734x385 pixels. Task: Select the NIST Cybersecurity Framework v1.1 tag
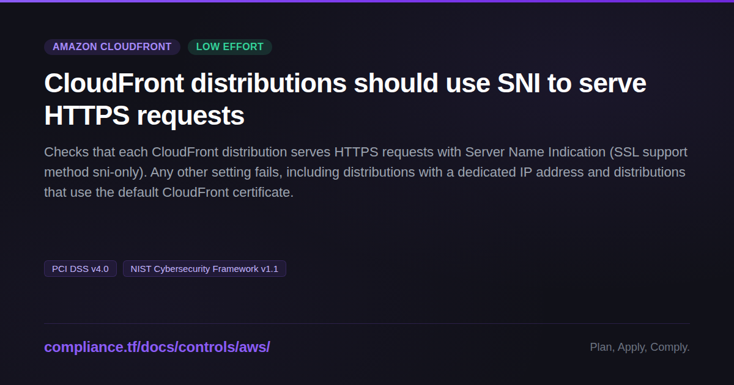204,269
